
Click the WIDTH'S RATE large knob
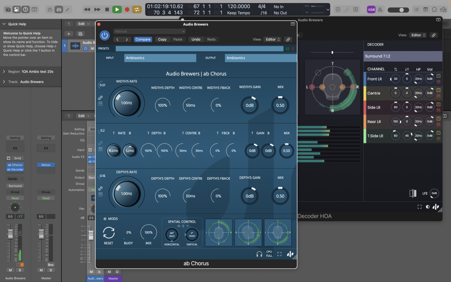pos(127,103)
